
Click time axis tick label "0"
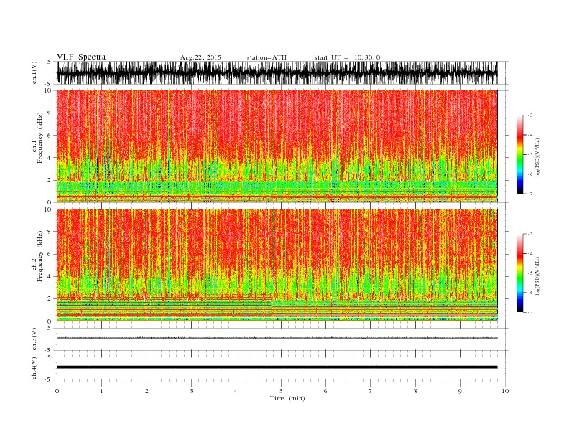click(57, 391)
